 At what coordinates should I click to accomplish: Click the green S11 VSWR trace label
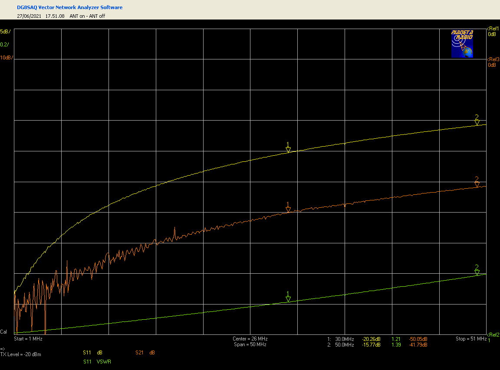[97, 362]
